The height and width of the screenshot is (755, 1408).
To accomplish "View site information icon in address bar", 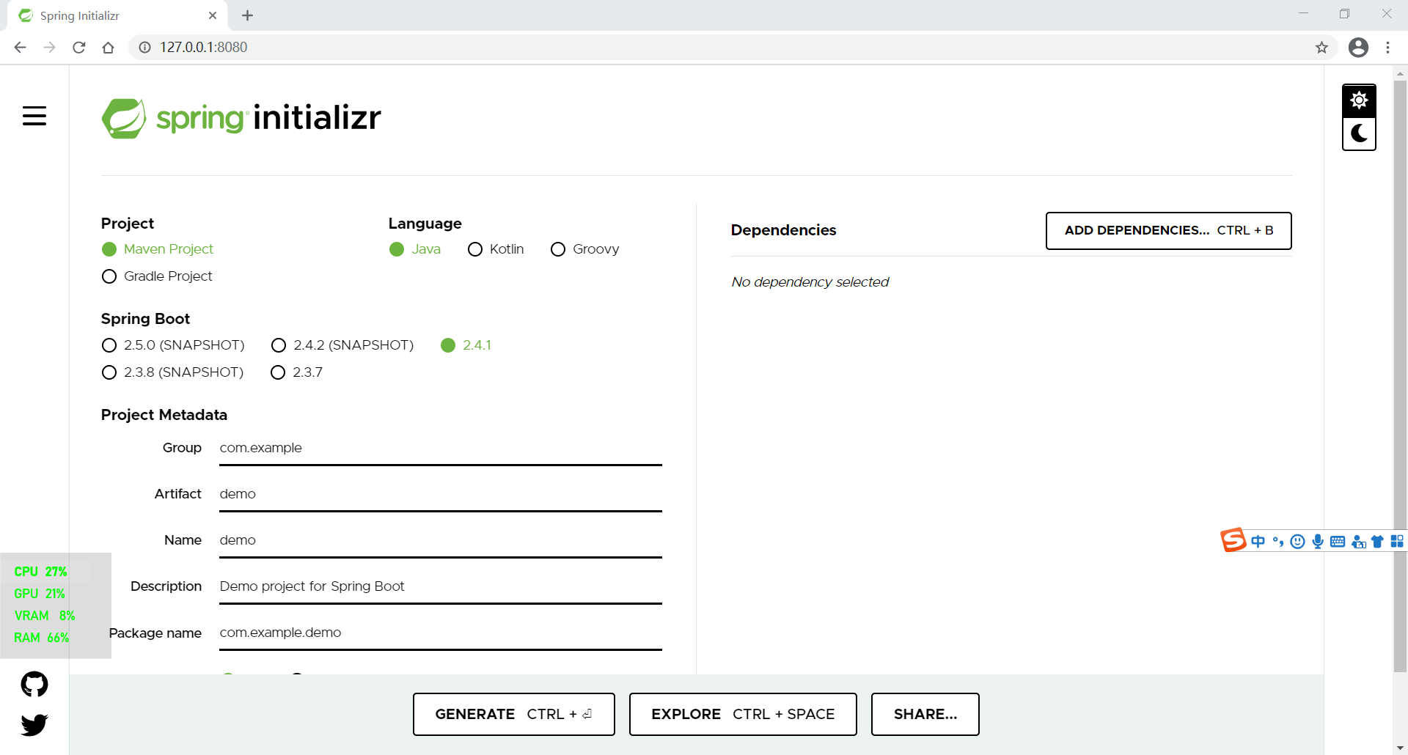I will tap(144, 48).
